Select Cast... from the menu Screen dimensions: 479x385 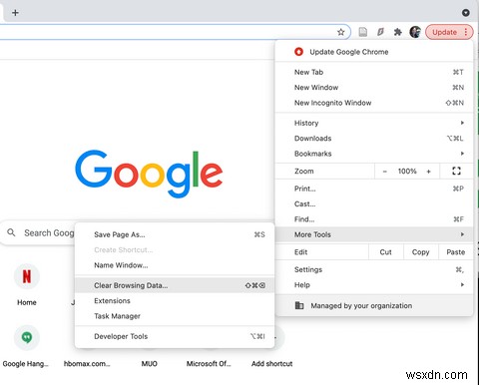(374, 204)
